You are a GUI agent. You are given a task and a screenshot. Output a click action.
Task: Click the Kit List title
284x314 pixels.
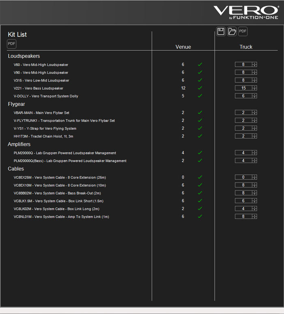point(17,34)
